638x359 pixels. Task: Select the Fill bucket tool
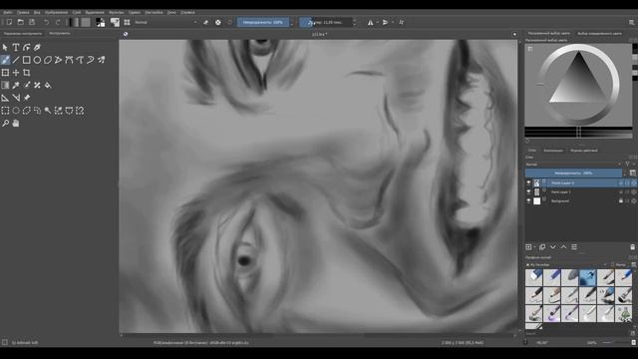tap(48, 85)
